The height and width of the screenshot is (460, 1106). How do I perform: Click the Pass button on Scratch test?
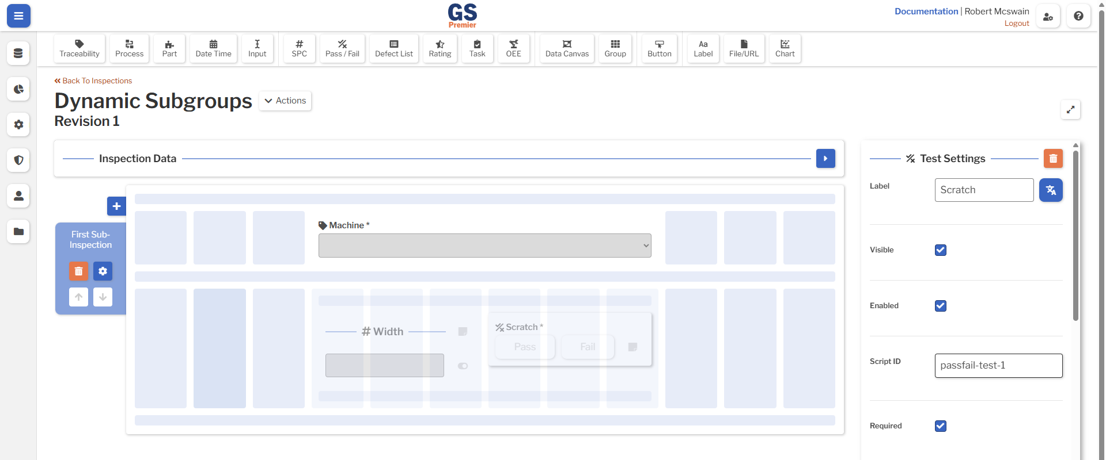pos(525,347)
